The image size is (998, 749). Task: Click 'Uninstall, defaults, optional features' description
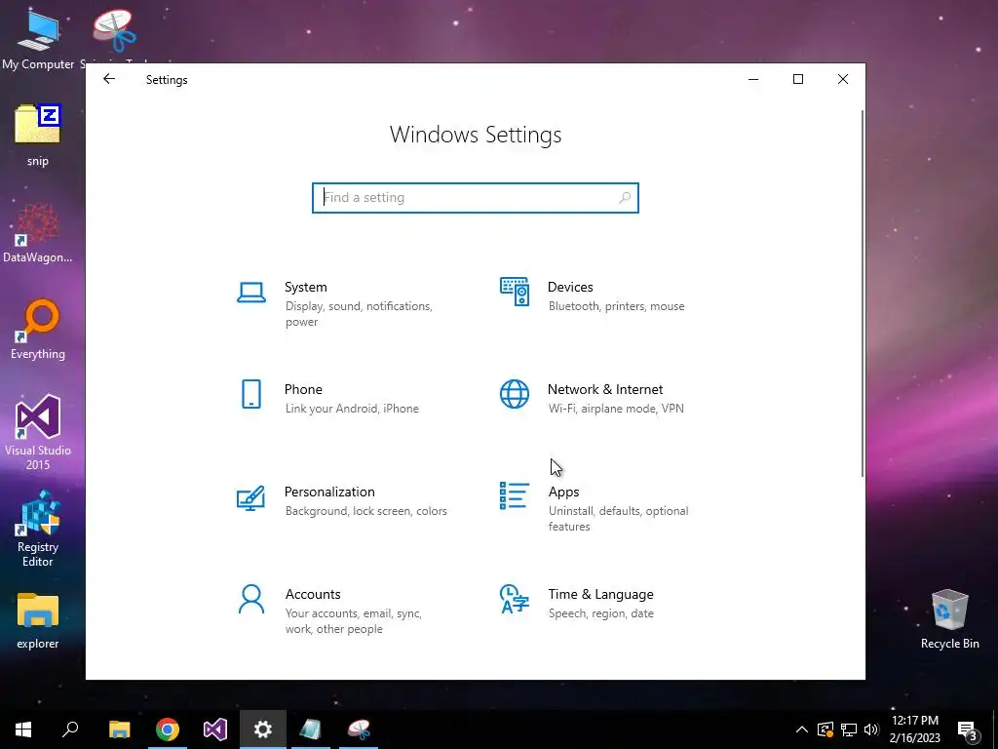tap(619, 519)
